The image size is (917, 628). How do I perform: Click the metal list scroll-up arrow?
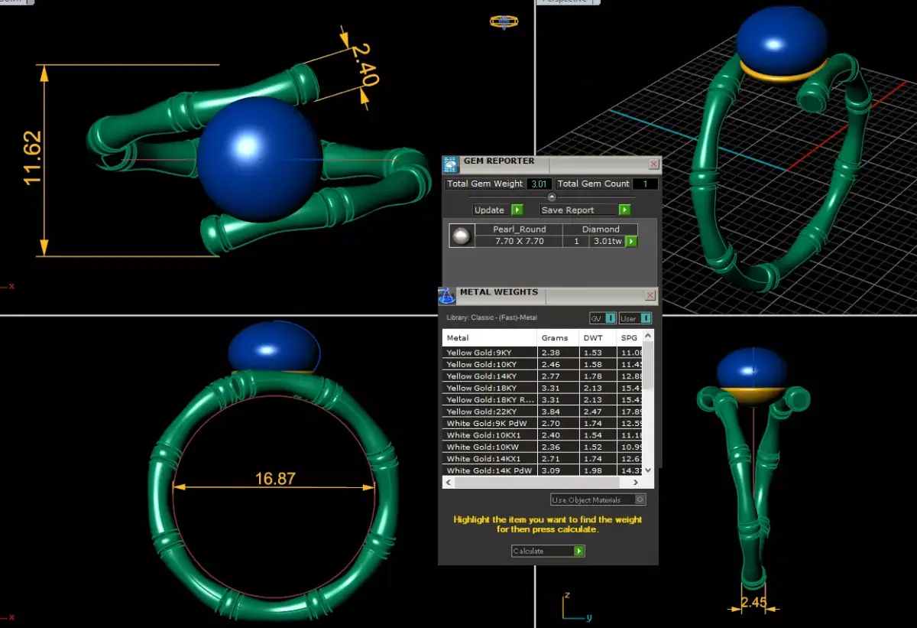coord(648,336)
